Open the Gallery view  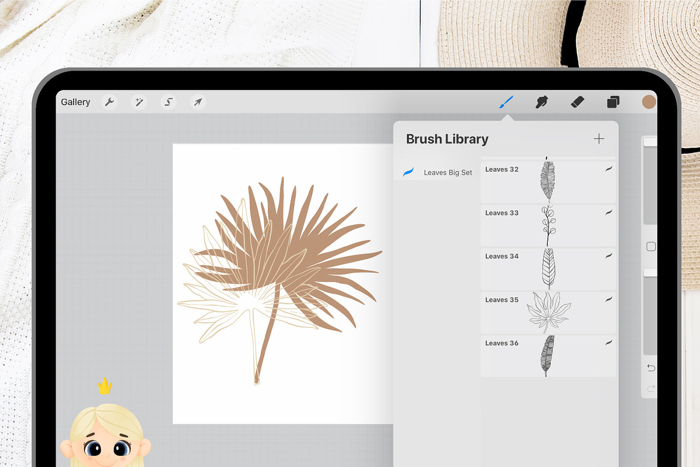click(75, 102)
